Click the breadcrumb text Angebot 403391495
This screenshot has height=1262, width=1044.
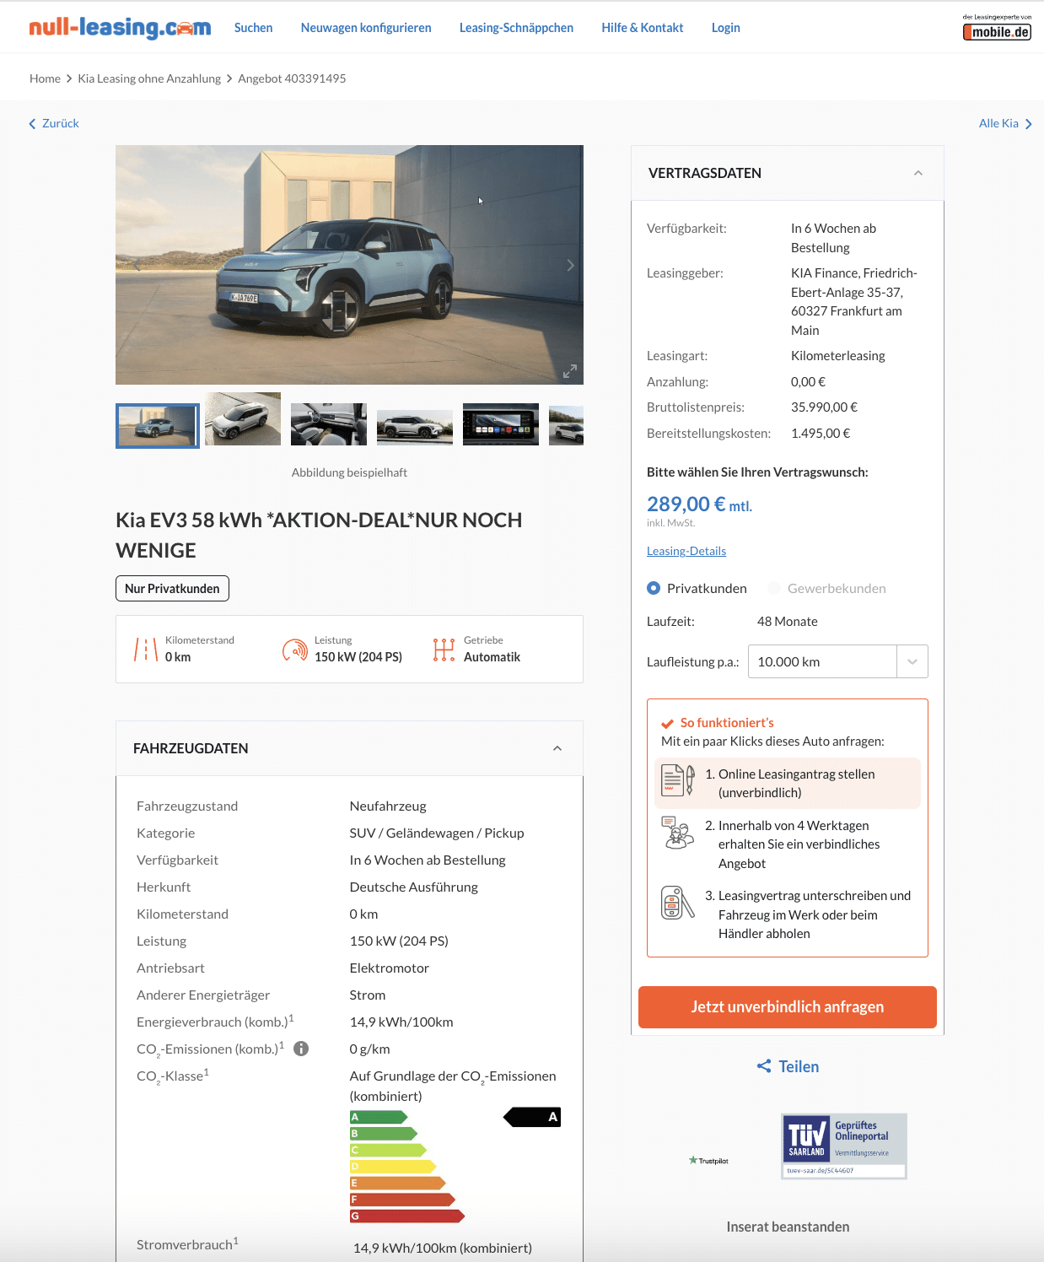tap(292, 78)
